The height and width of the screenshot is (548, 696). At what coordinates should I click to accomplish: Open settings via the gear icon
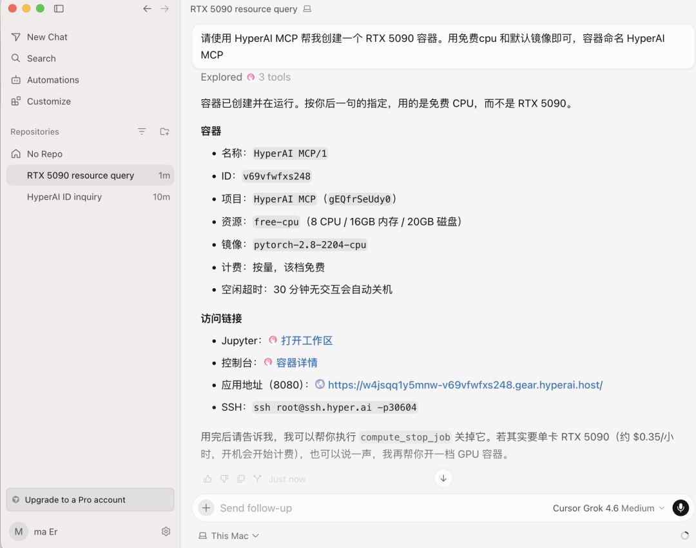pyautogui.click(x=166, y=532)
